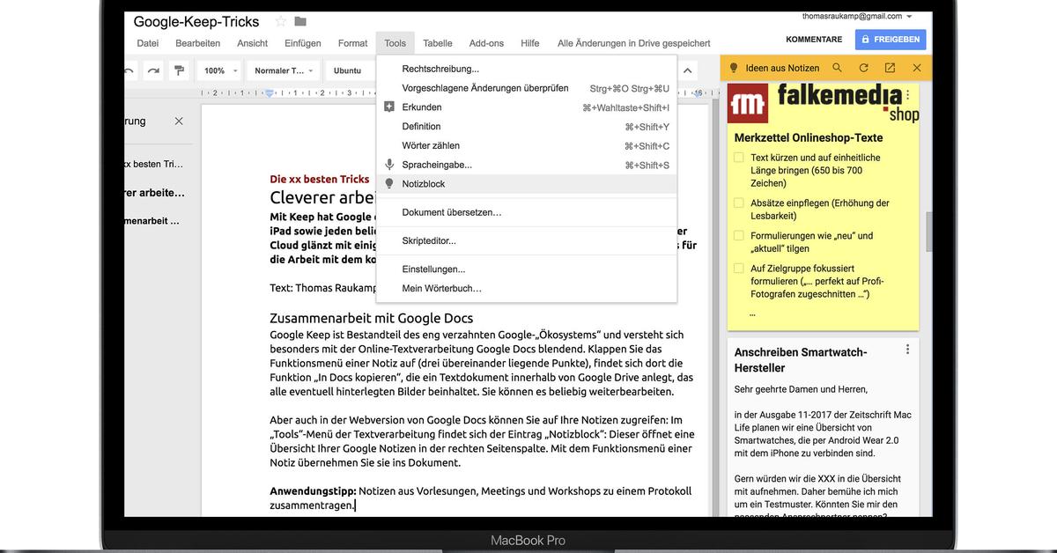Screen dimensions: 1057x553
Task: Open three-dot menu of falkemedia note
Action: (x=908, y=96)
